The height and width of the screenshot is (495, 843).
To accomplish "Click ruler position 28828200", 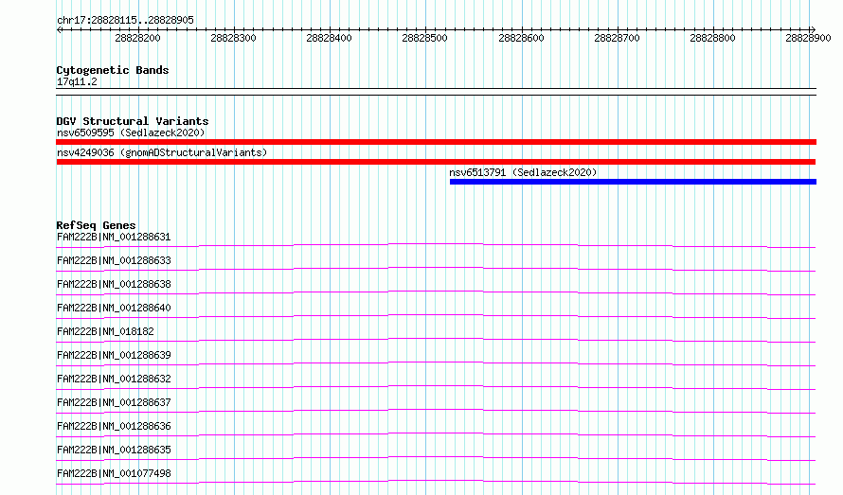I will pyautogui.click(x=137, y=38).
